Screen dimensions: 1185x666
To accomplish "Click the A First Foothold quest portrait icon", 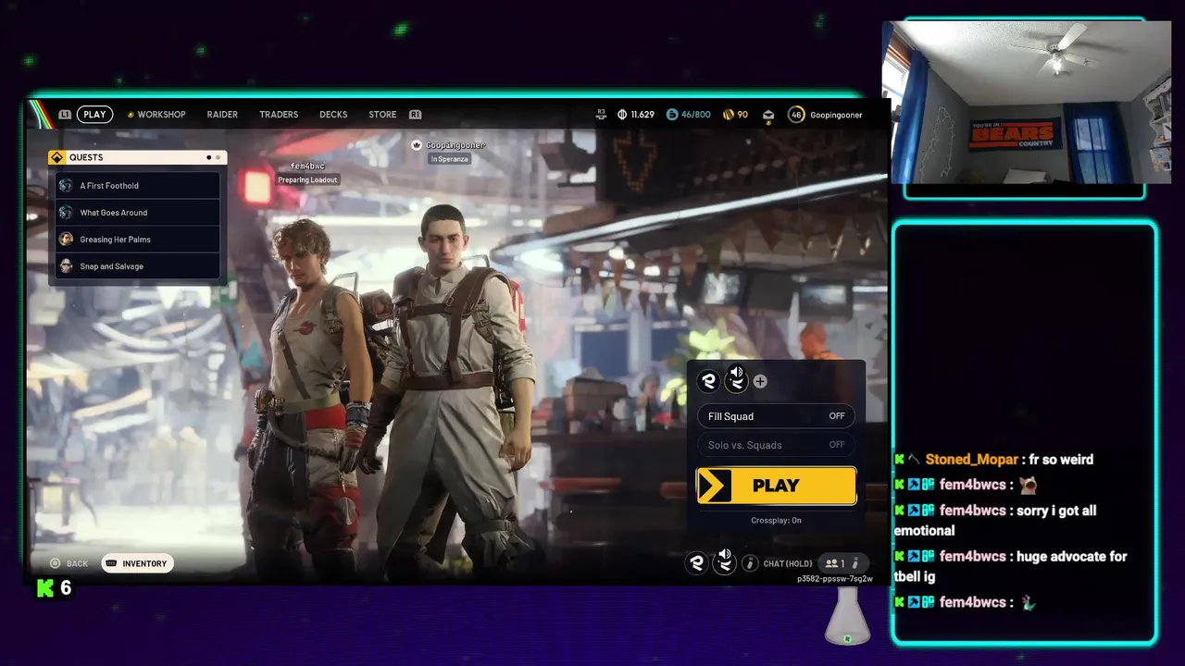I will [x=66, y=185].
